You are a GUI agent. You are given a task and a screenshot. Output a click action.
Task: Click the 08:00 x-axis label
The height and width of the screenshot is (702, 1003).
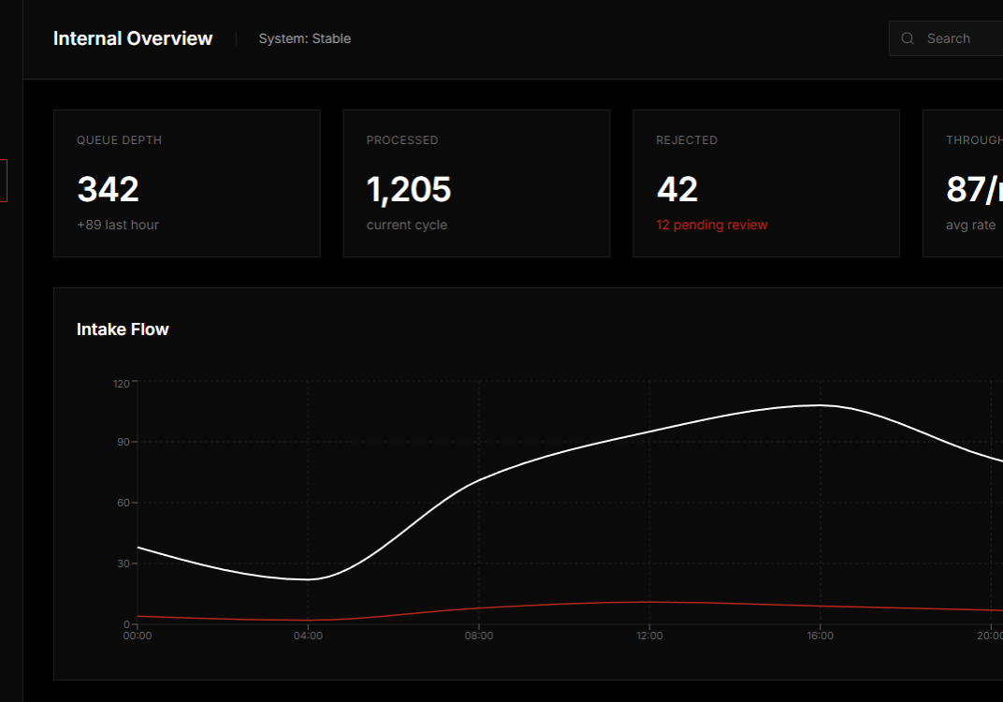[479, 636]
